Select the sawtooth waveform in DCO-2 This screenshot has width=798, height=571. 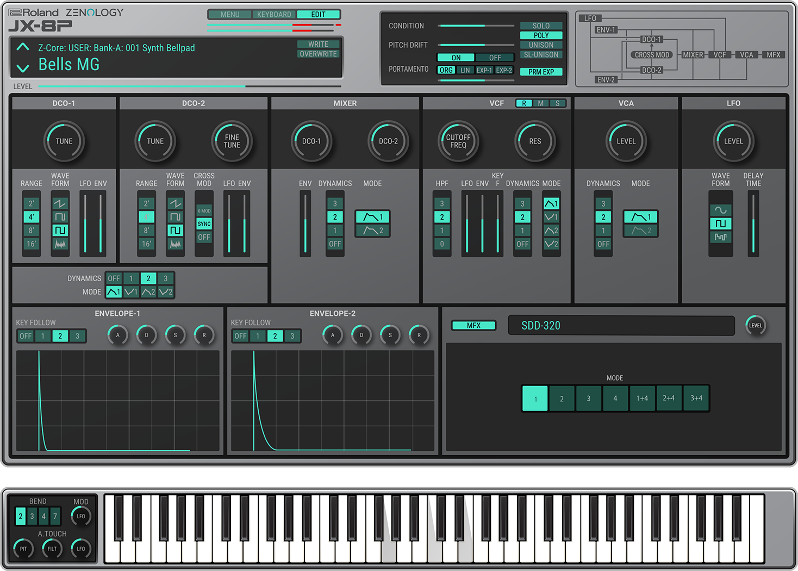click(x=176, y=203)
